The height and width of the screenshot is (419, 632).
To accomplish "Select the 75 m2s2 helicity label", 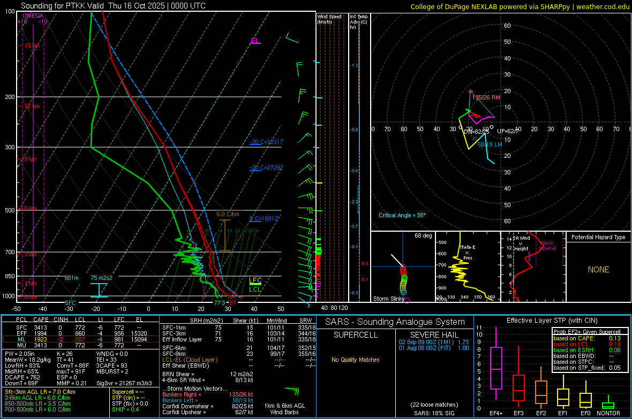I will pyautogui.click(x=102, y=278).
